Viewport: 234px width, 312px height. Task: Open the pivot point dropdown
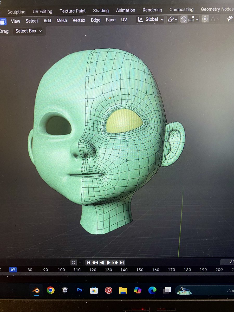click(173, 19)
